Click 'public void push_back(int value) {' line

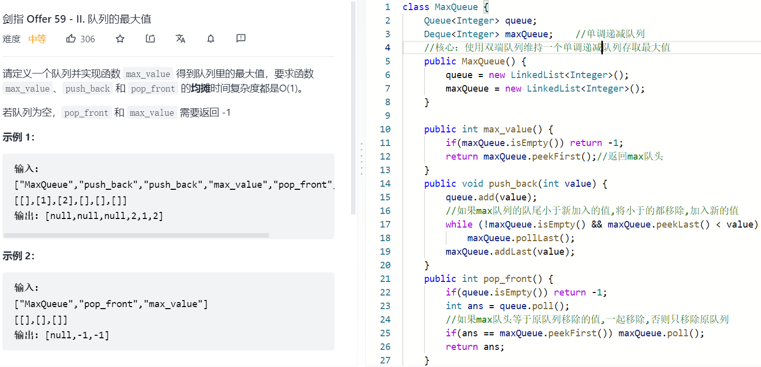[x=516, y=184]
